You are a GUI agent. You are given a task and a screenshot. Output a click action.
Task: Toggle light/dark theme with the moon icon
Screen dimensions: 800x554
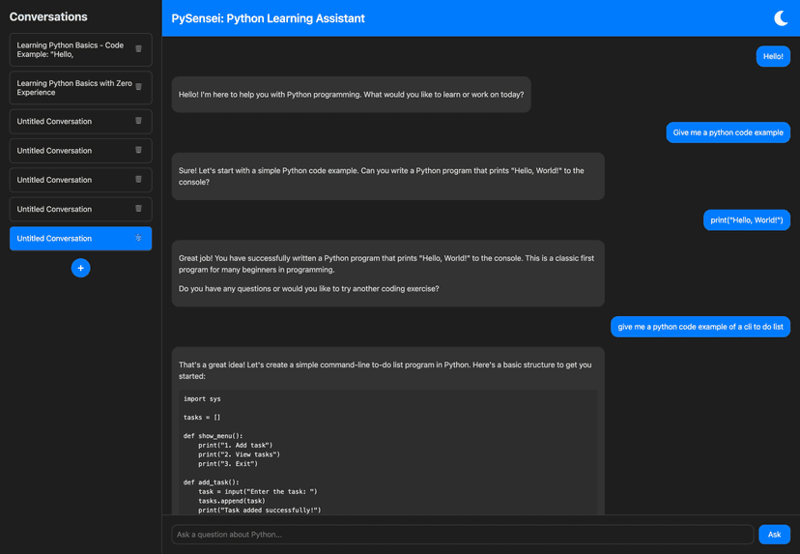coord(781,18)
